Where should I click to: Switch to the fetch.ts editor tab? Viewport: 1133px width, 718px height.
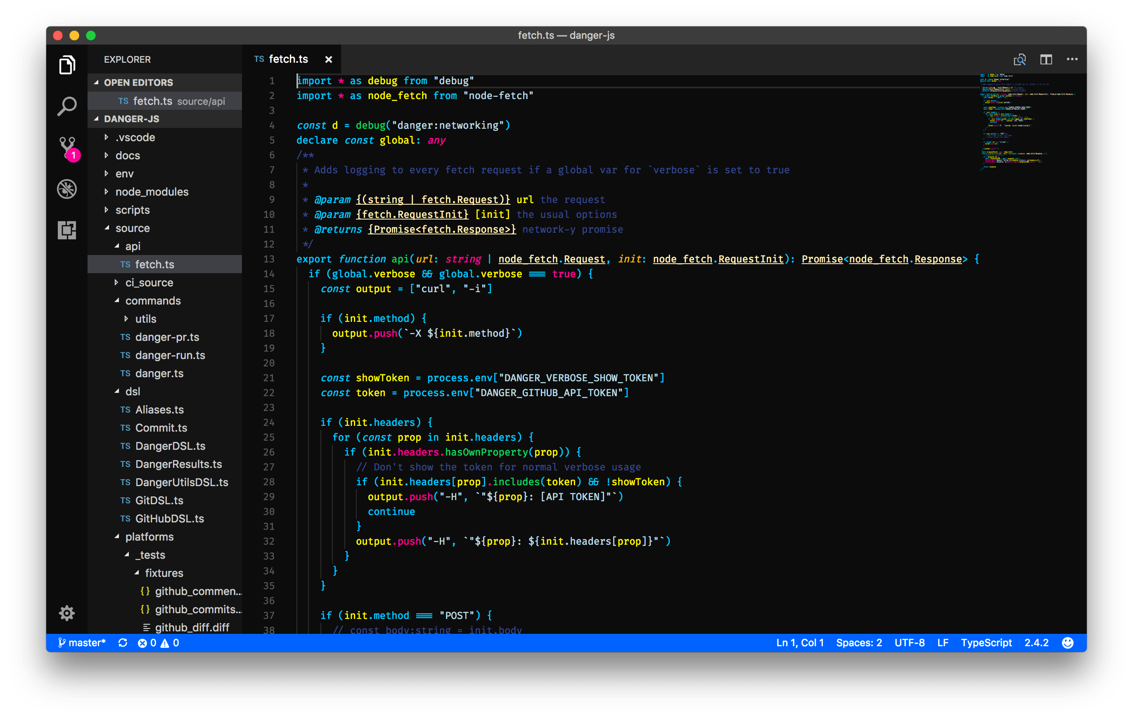click(x=288, y=59)
